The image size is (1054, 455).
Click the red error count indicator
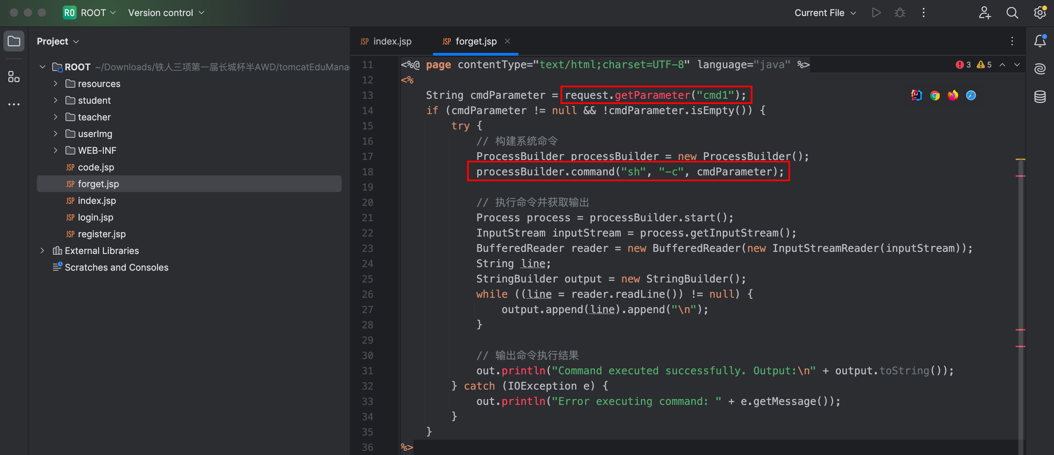[x=963, y=65]
